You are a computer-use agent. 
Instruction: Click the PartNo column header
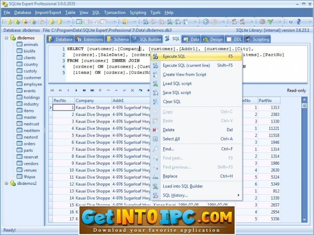pyautogui.click(x=269, y=101)
